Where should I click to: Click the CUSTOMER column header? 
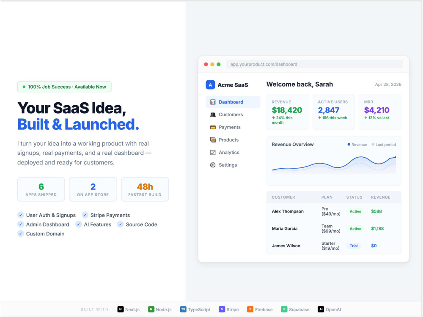pos(283,197)
